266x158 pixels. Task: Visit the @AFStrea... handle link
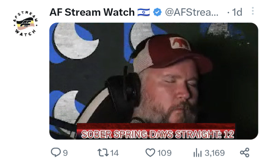[x=192, y=12]
